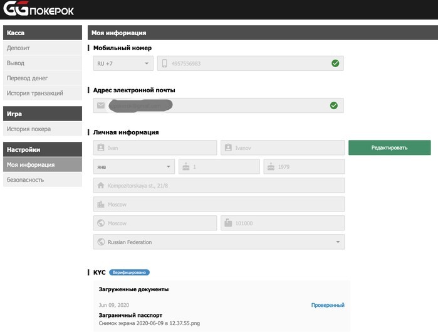
Task: Go to История транзакций section
Action: [34, 93]
